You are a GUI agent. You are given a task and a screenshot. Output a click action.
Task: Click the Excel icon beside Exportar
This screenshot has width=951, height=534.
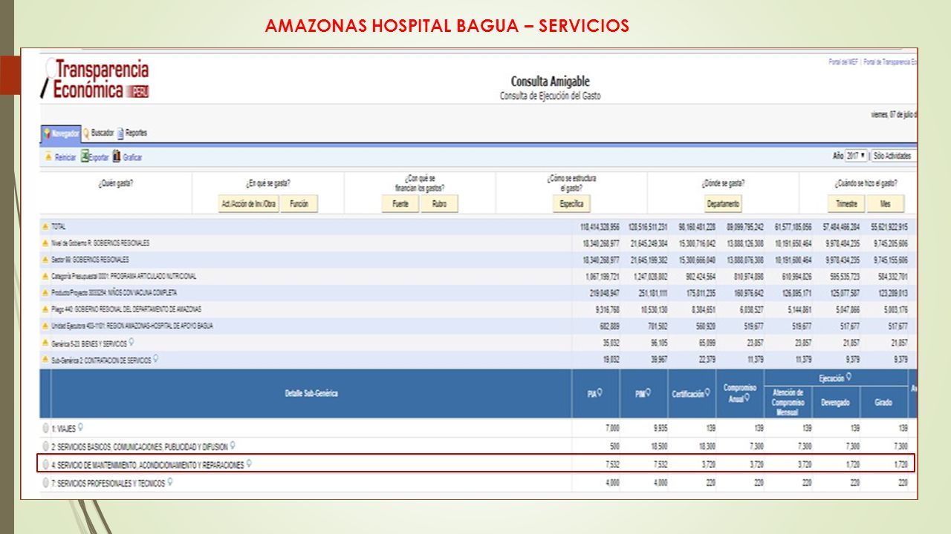(x=85, y=156)
